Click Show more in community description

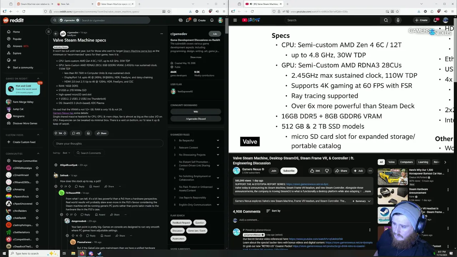[x=196, y=57]
